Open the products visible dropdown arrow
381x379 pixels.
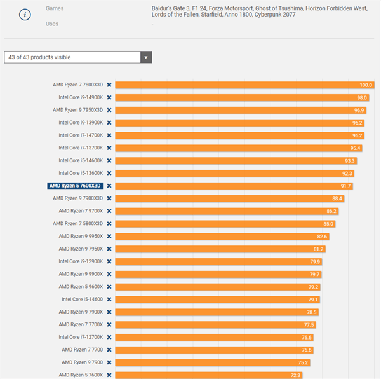coord(146,57)
